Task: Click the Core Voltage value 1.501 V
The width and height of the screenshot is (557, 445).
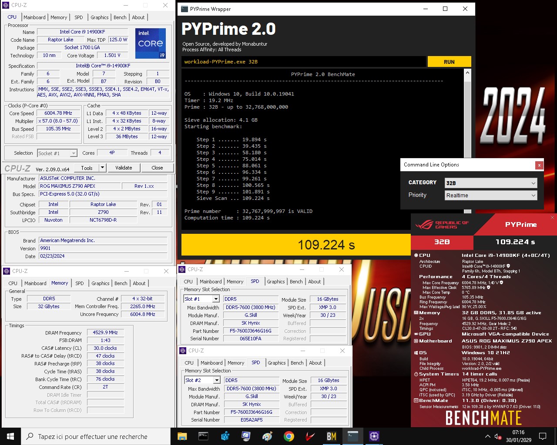Action: pyautogui.click(x=112, y=56)
